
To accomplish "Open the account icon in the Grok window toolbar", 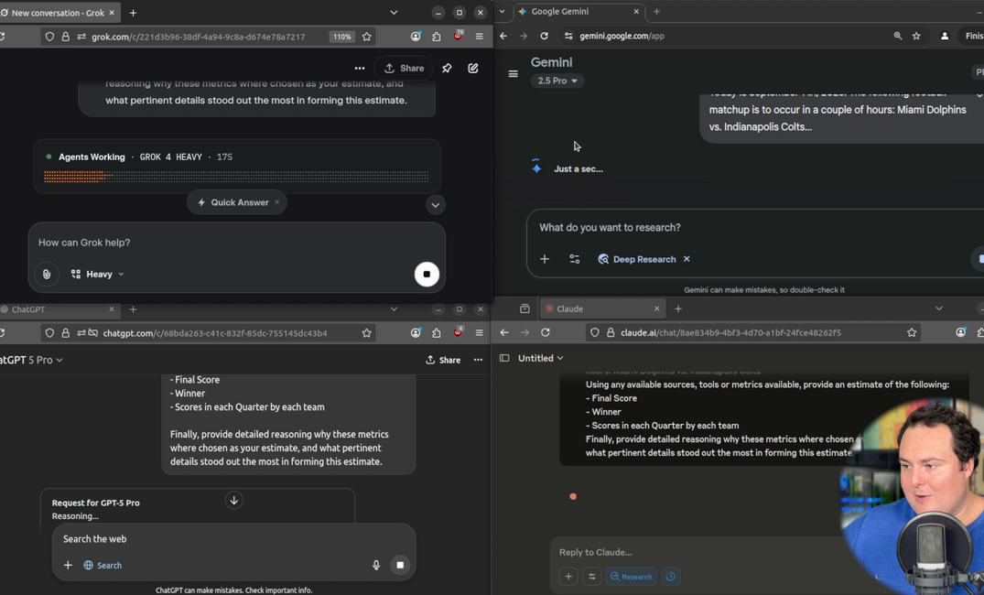I will [x=416, y=37].
